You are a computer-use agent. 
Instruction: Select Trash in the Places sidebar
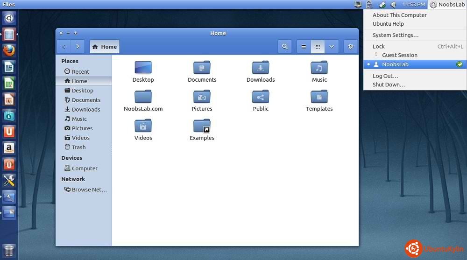[78, 148]
